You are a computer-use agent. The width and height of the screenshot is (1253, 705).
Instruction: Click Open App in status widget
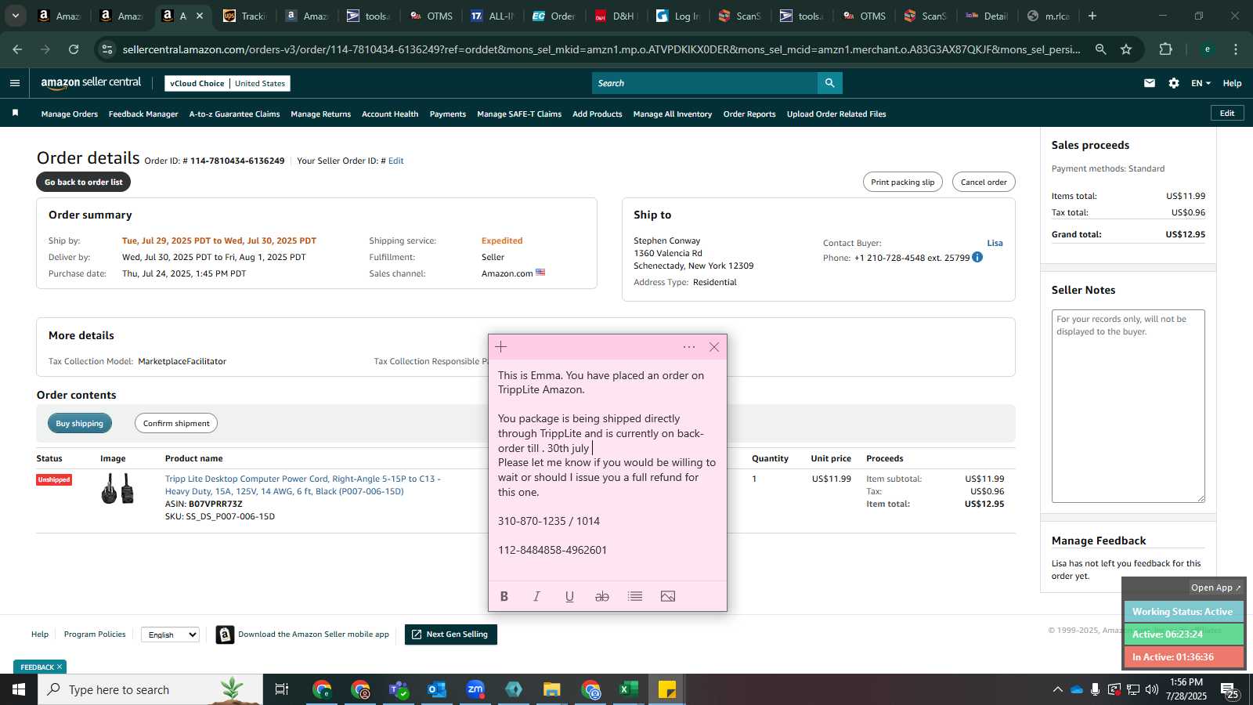pyautogui.click(x=1215, y=587)
